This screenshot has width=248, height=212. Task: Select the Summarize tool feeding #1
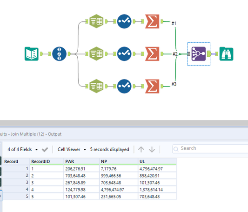coord(152,21)
